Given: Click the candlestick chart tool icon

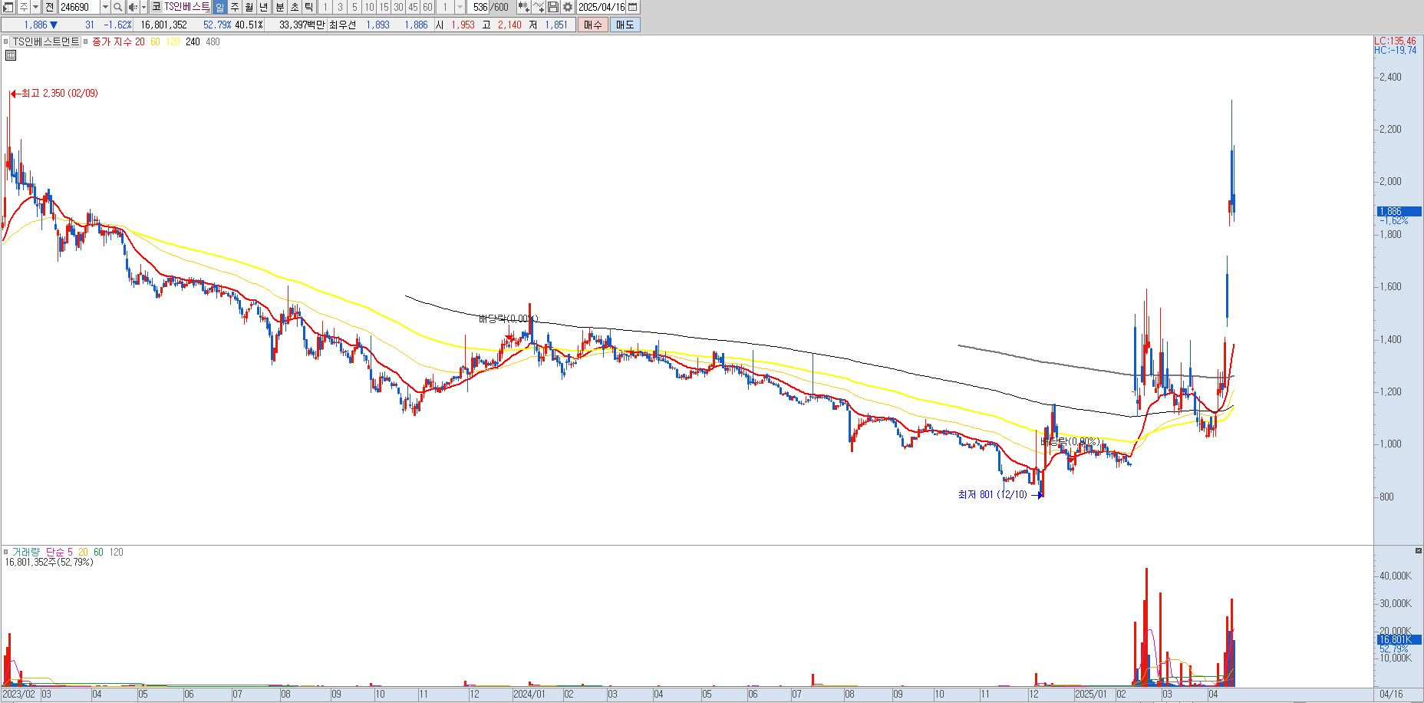Looking at the screenshot, I should [x=523, y=7].
